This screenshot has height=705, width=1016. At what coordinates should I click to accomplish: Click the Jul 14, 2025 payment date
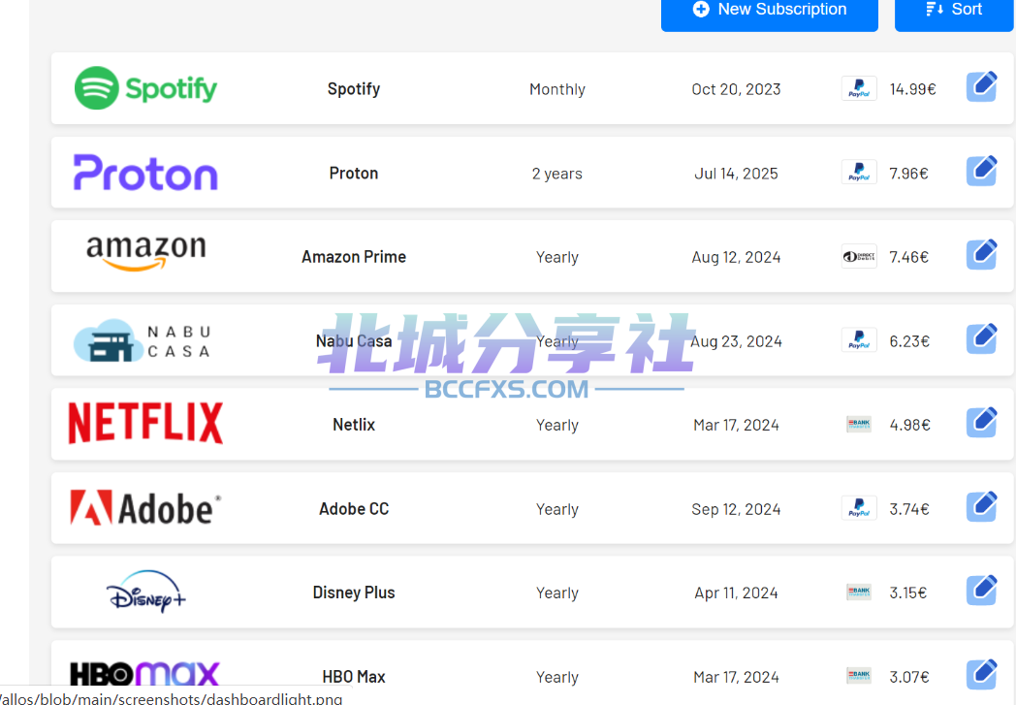[736, 173]
